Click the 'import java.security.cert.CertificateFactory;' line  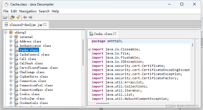(135, 78)
